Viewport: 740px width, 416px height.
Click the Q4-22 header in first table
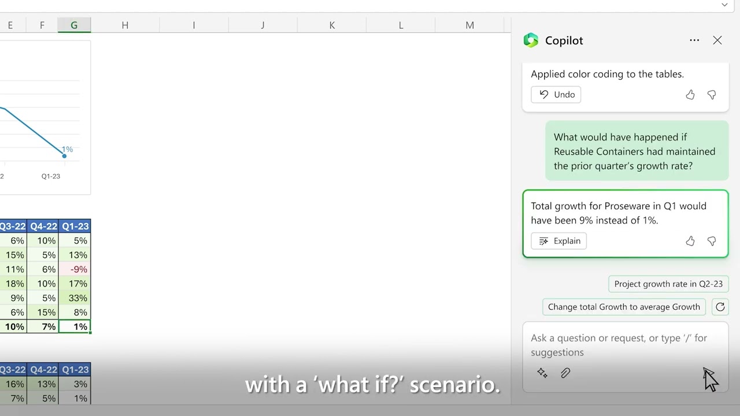(x=43, y=226)
